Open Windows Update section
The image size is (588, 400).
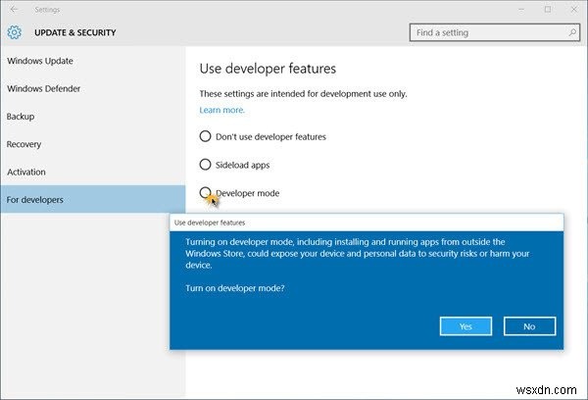tap(93, 61)
